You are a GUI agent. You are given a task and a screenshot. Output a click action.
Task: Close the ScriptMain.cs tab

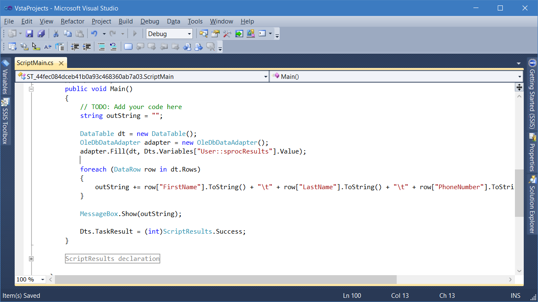click(61, 63)
